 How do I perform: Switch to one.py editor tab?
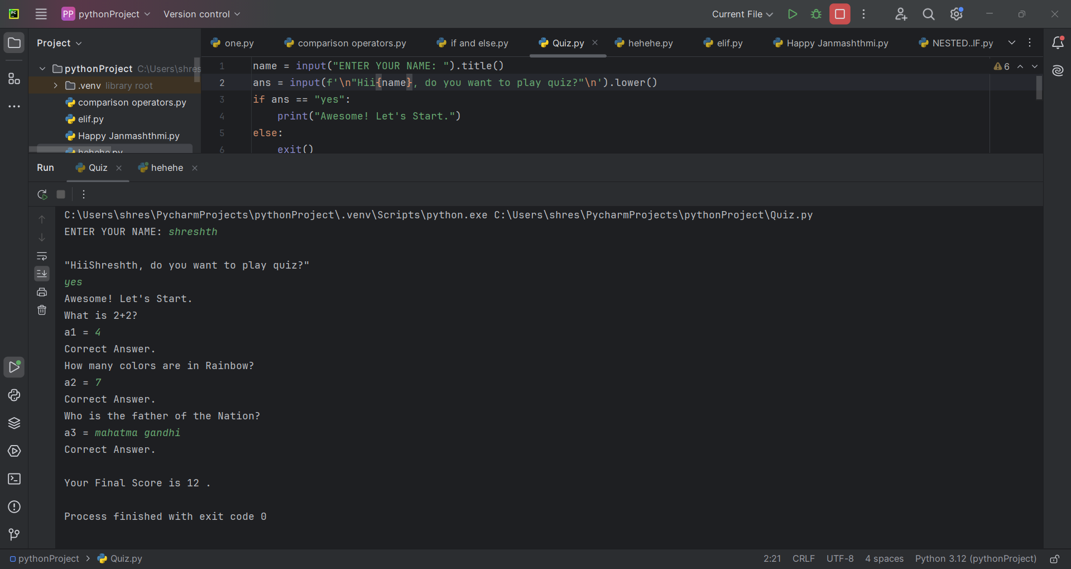coord(232,43)
